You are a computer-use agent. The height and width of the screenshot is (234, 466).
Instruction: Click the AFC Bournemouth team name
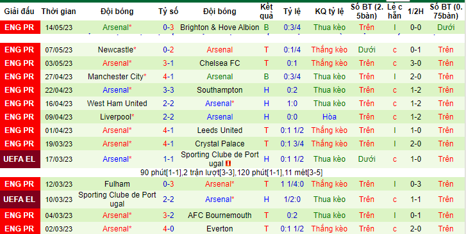(x=220, y=215)
